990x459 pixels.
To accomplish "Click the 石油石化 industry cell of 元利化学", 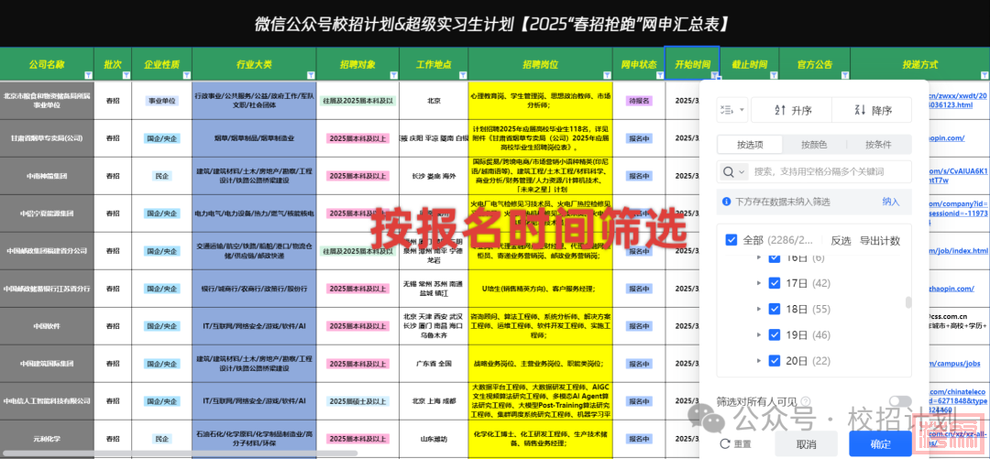I will point(254,438).
